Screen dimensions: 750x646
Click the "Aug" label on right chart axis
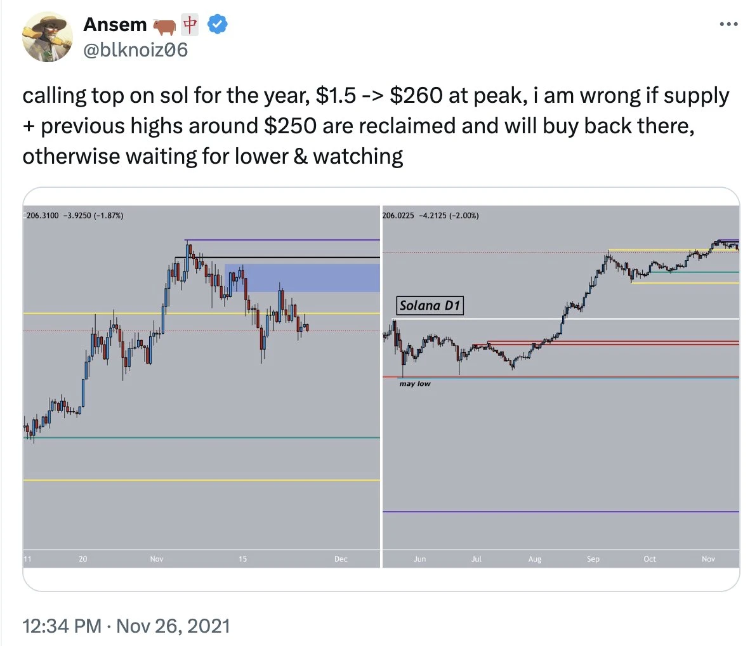click(535, 559)
